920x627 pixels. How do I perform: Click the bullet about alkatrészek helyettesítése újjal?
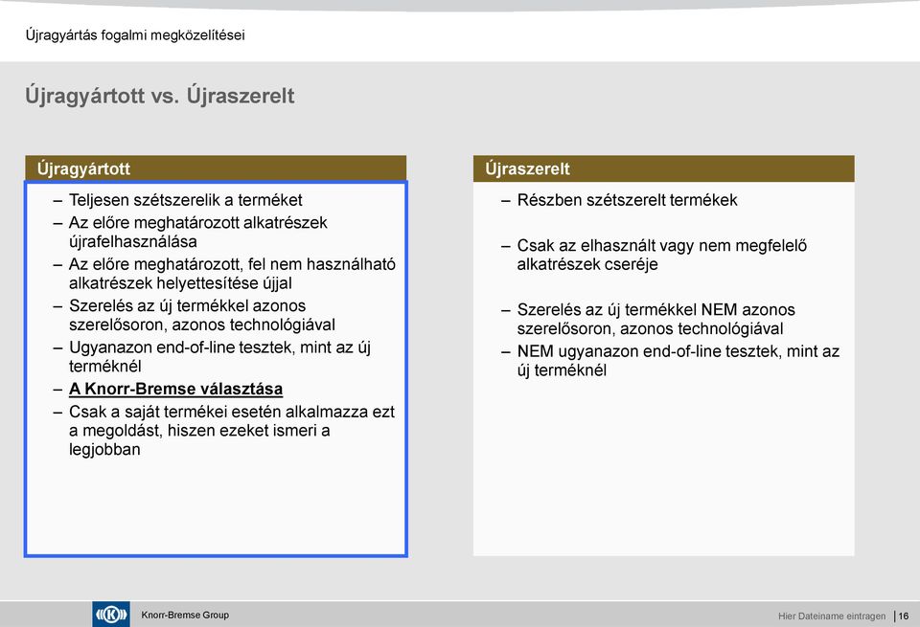tap(232, 274)
